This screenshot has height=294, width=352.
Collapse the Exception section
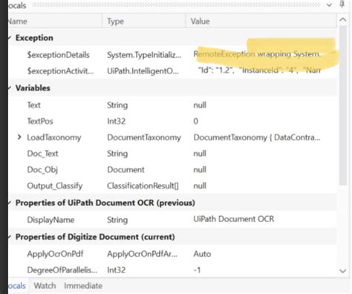10,38
